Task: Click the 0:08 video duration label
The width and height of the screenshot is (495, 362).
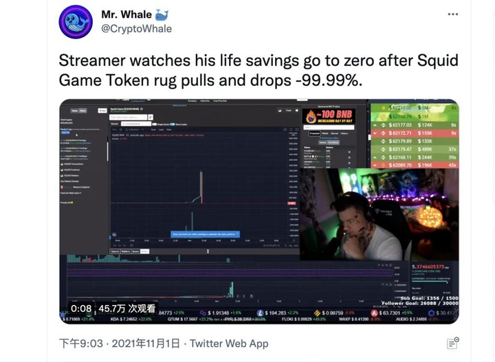Action: tap(81, 308)
